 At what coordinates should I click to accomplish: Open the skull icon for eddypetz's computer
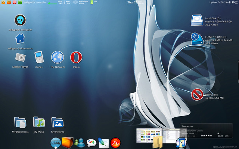[20, 20]
